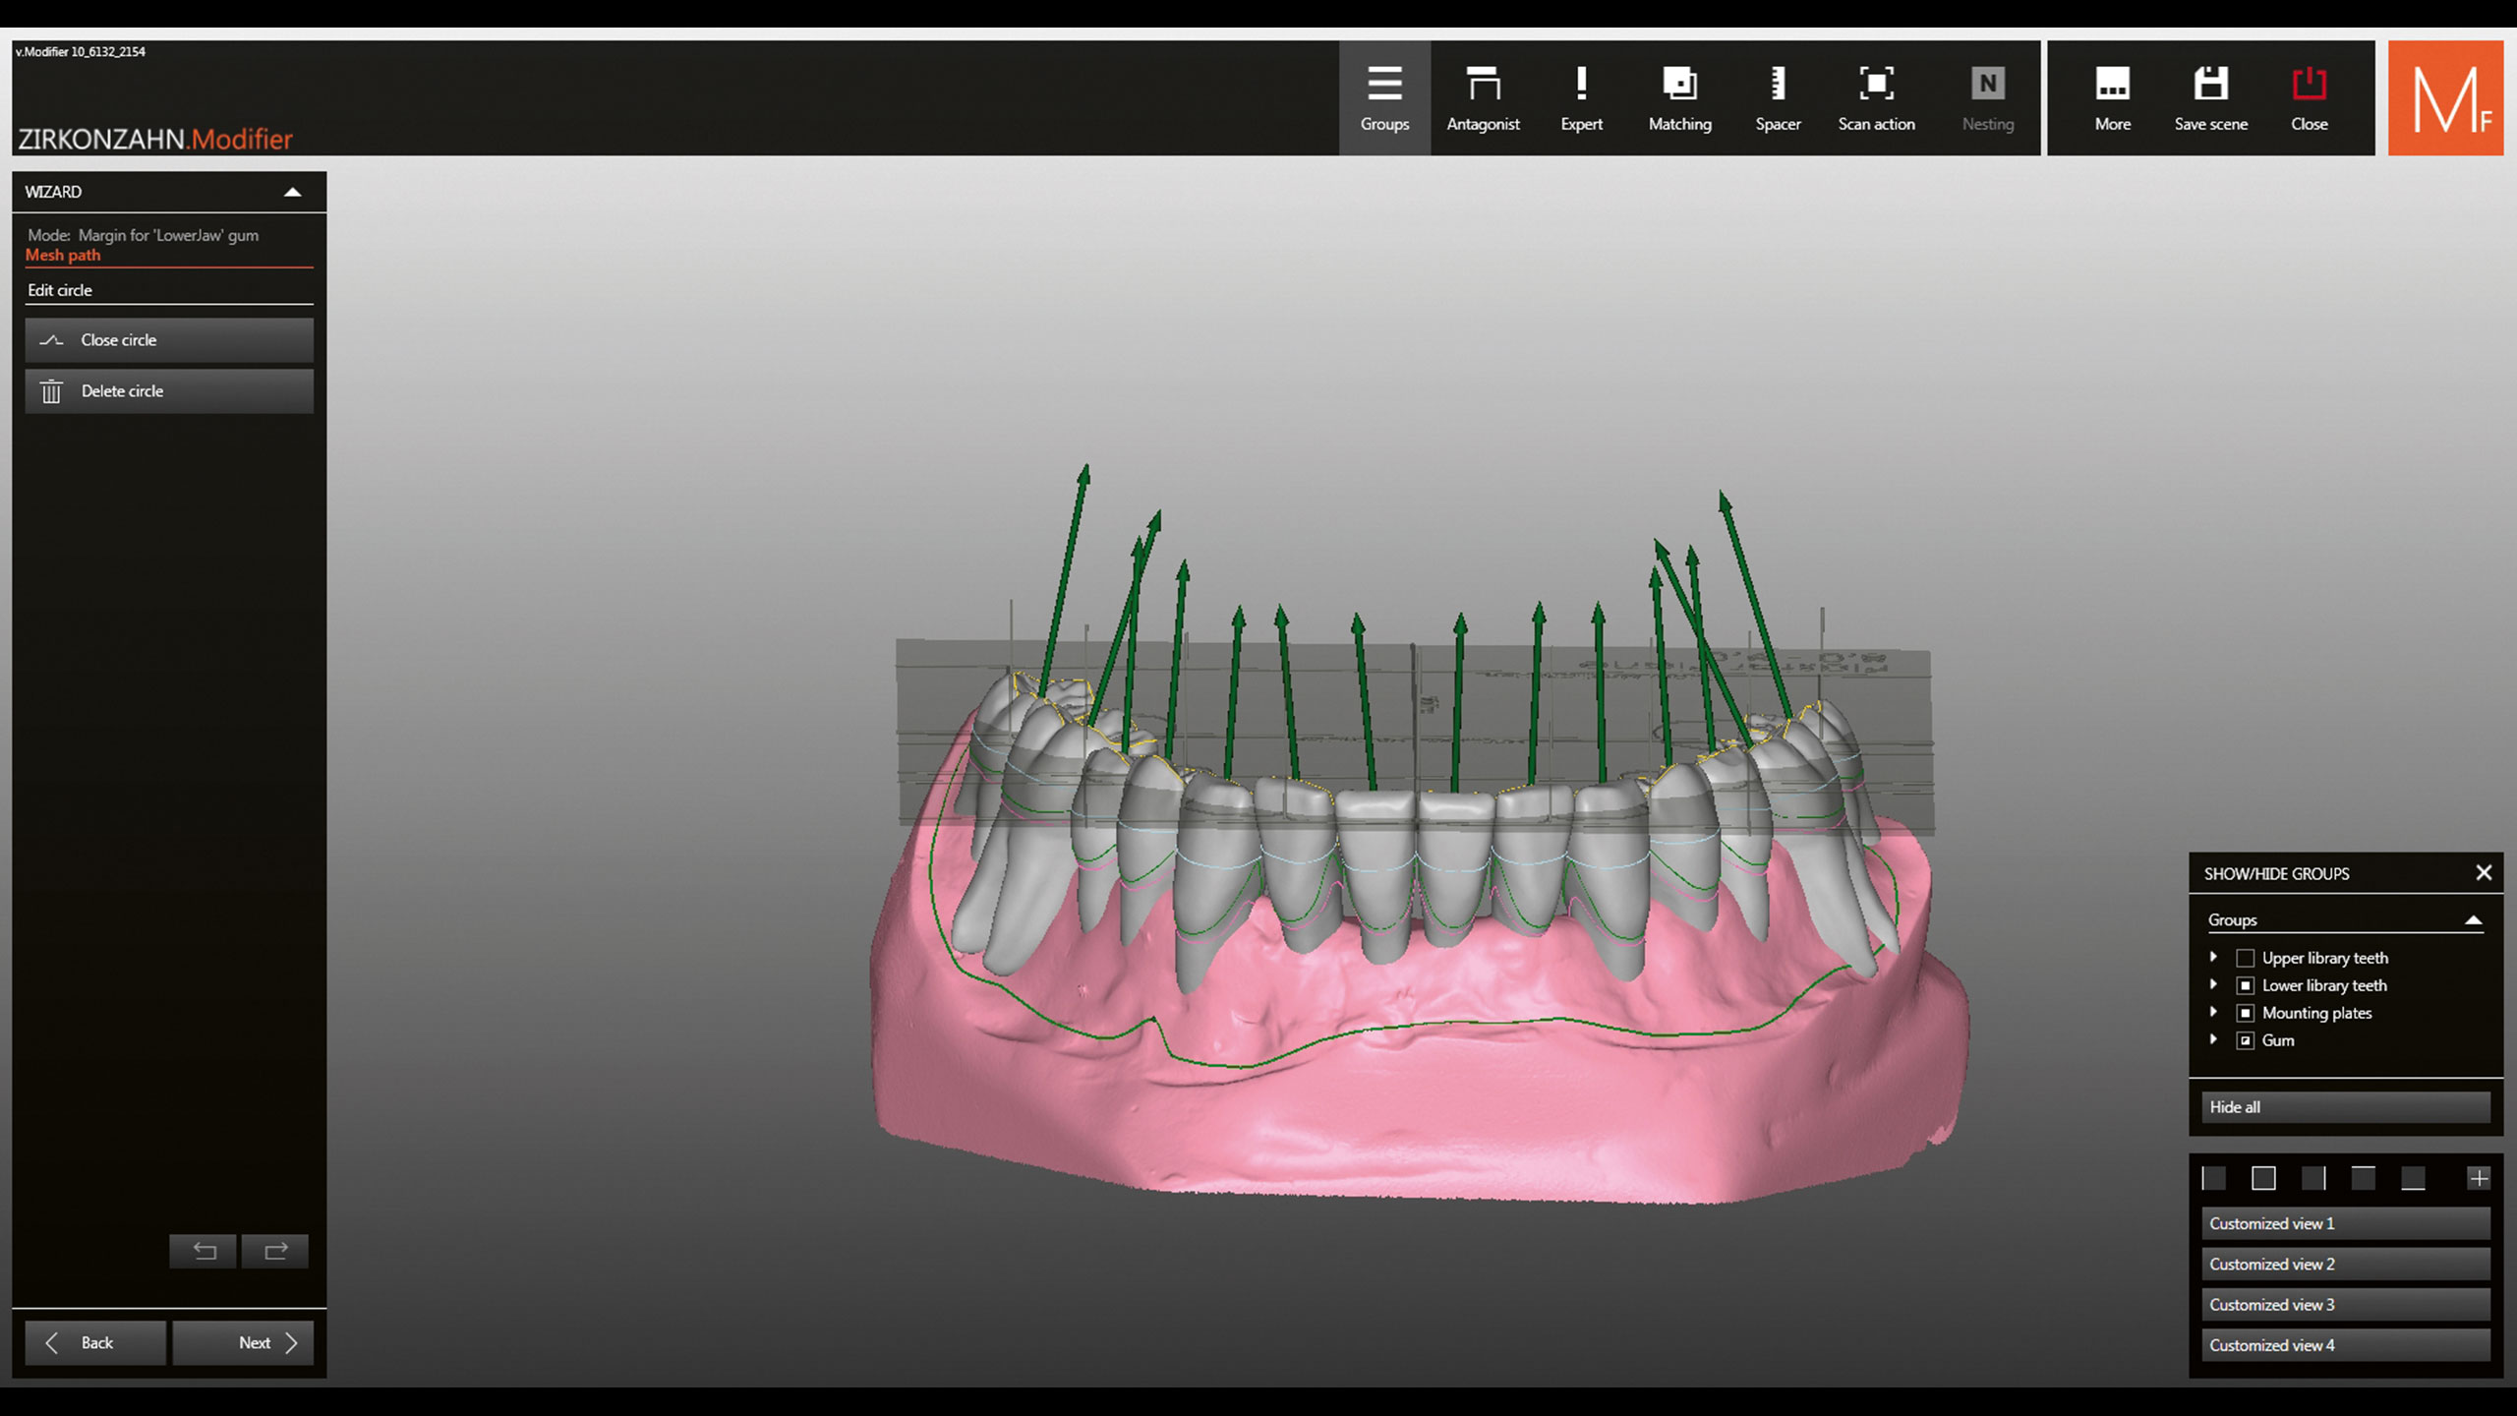Enable Upper library teeth checkbox
Screen dimensions: 2517x1416
[2245, 958]
